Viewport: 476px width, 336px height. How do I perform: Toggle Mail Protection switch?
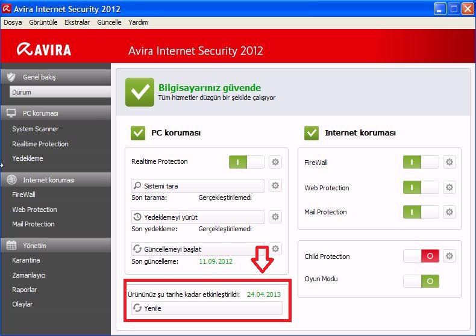[421, 212]
